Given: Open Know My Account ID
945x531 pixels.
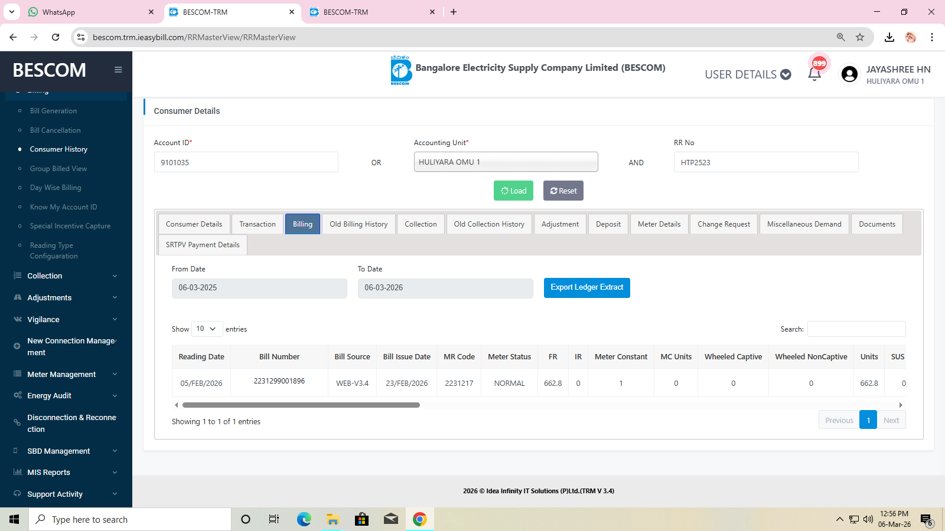Looking at the screenshot, I should 63,207.
